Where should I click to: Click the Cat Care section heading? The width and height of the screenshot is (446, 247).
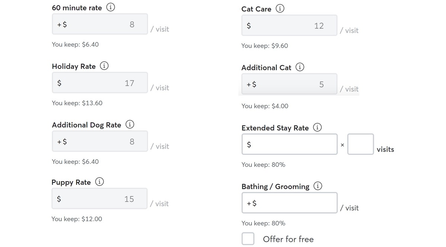click(256, 9)
